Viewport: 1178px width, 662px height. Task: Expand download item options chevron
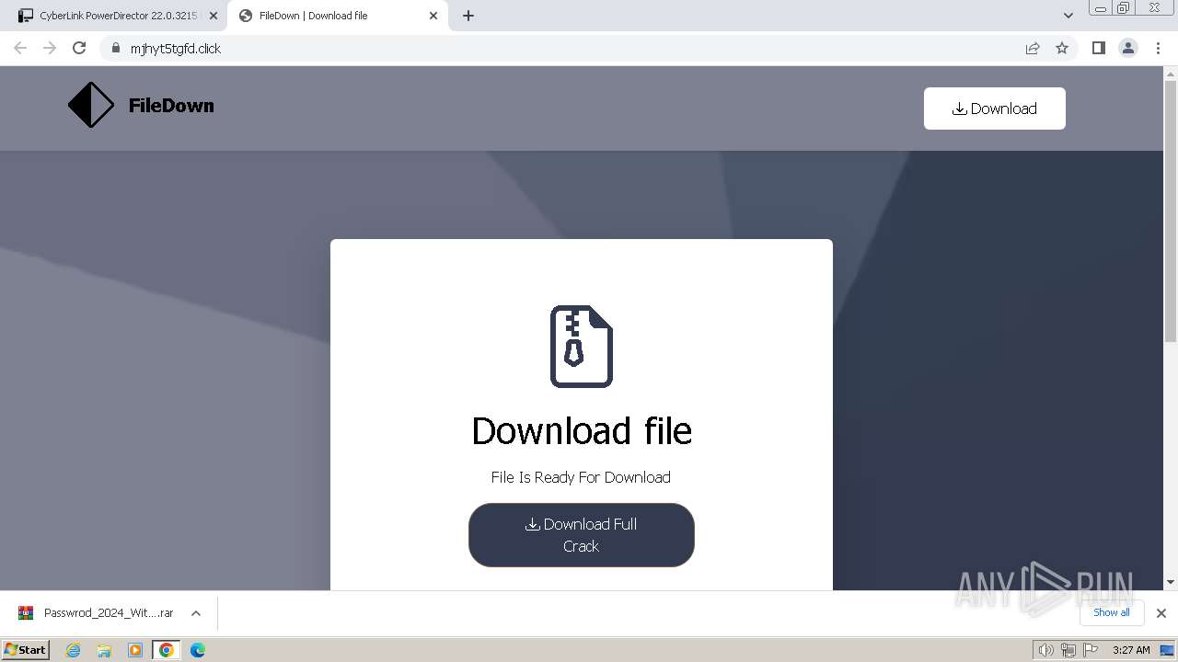196,613
